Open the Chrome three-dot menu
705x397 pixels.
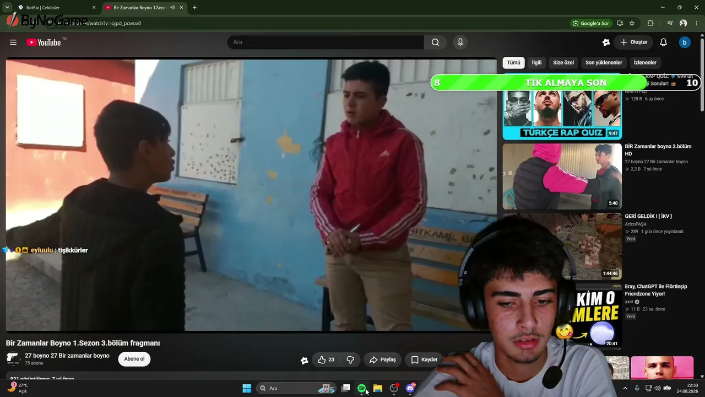(697, 23)
